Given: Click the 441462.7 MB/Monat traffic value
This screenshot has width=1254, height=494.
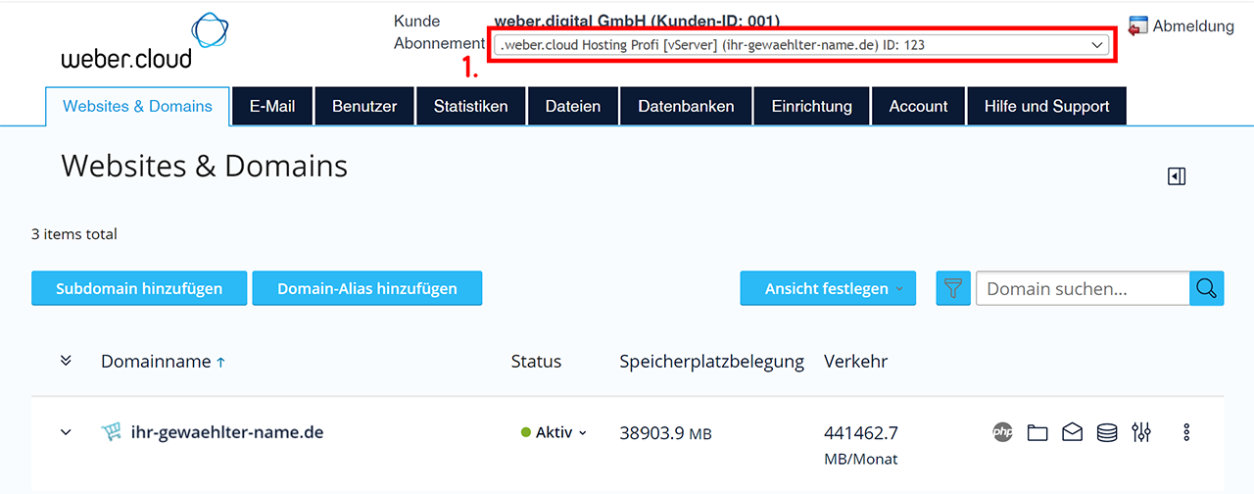Looking at the screenshot, I should coord(861,445).
